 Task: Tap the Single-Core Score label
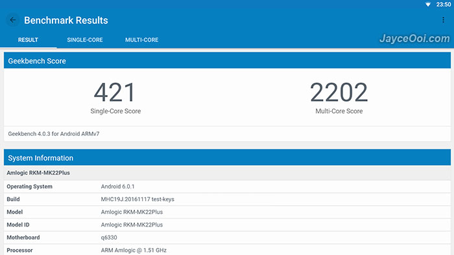[115, 111]
